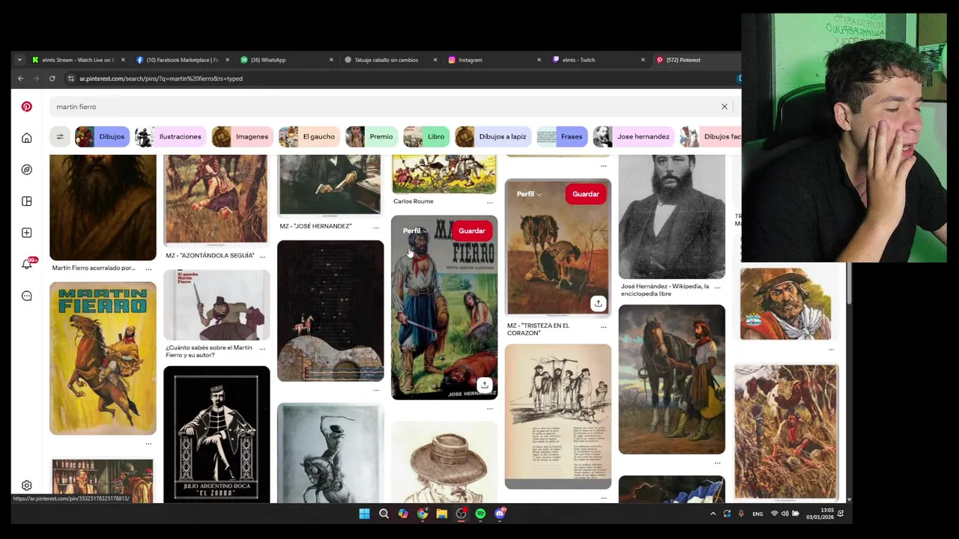Filter results by Ilustraciones
The width and height of the screenshot is (959, 539).
pyautogui.click(x=170, y=136)
